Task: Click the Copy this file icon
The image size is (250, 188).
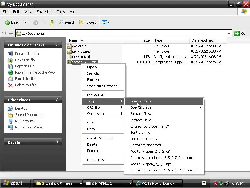Action: (x=11, y=66)
